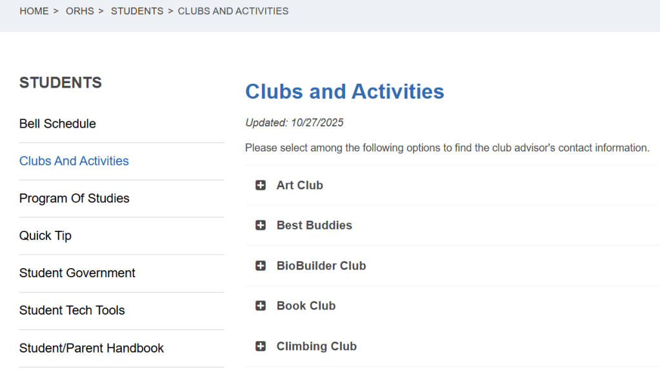
Task: Select Clubs And Activities sidebar item
Action: [74, 161]
